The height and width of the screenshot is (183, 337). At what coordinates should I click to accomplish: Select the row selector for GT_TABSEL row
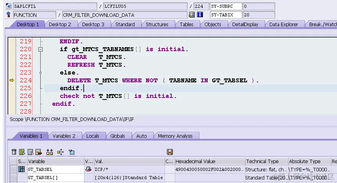[x=14, y=169]
